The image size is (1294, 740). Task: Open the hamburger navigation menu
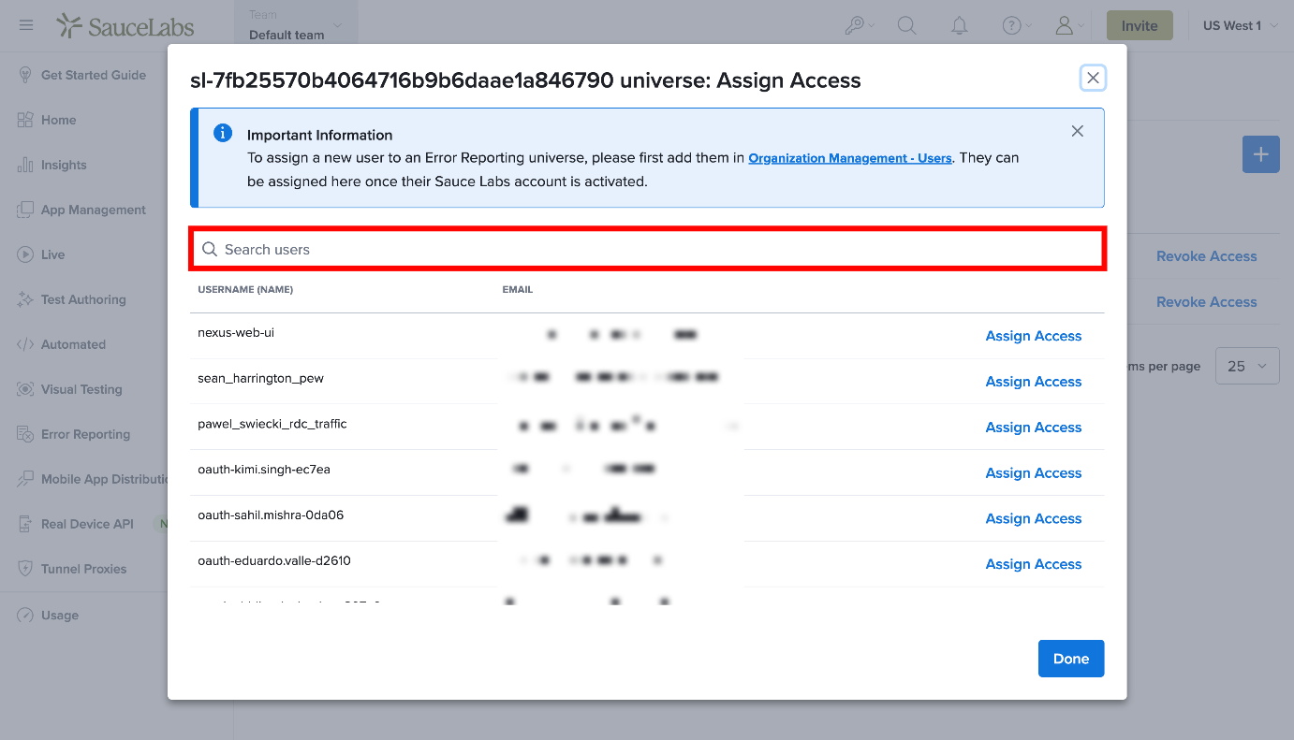pyautogui.click(x=26, y=25)
